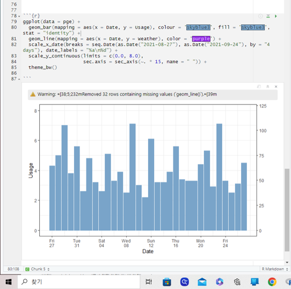Click first skyblue3 colour swatch text
Screen dimensions: 291x289
pyautogui.click(x=198, y=27)
